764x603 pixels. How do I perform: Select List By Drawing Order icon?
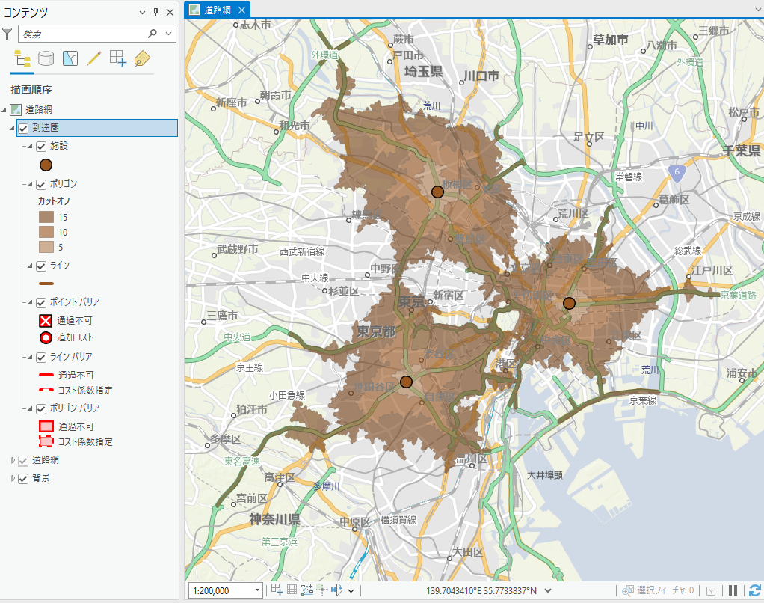coord(22,58)
